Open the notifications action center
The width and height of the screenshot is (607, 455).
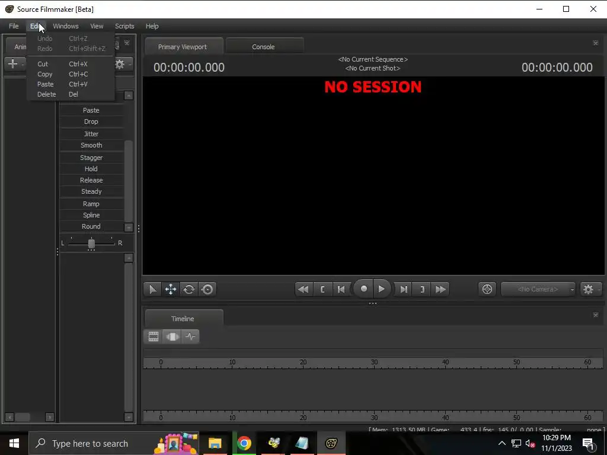tap(589, 443)
